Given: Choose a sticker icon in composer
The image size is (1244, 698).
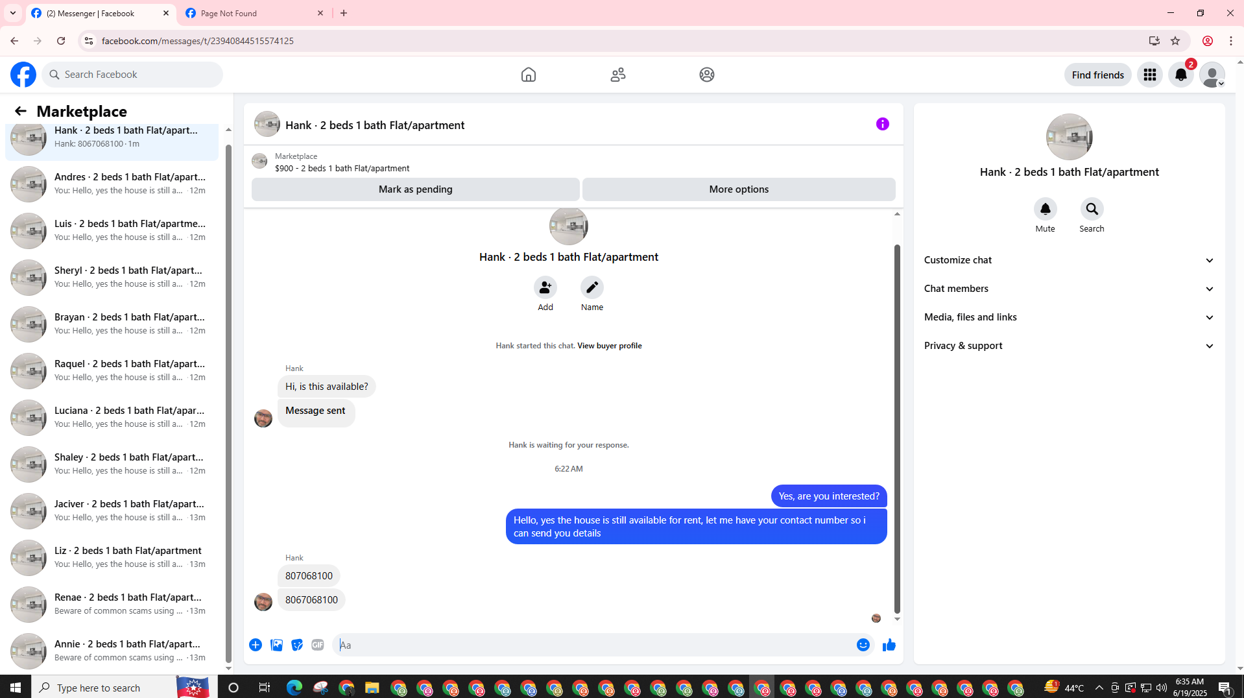Looking at the screenshot, I should tap(297, 645).
